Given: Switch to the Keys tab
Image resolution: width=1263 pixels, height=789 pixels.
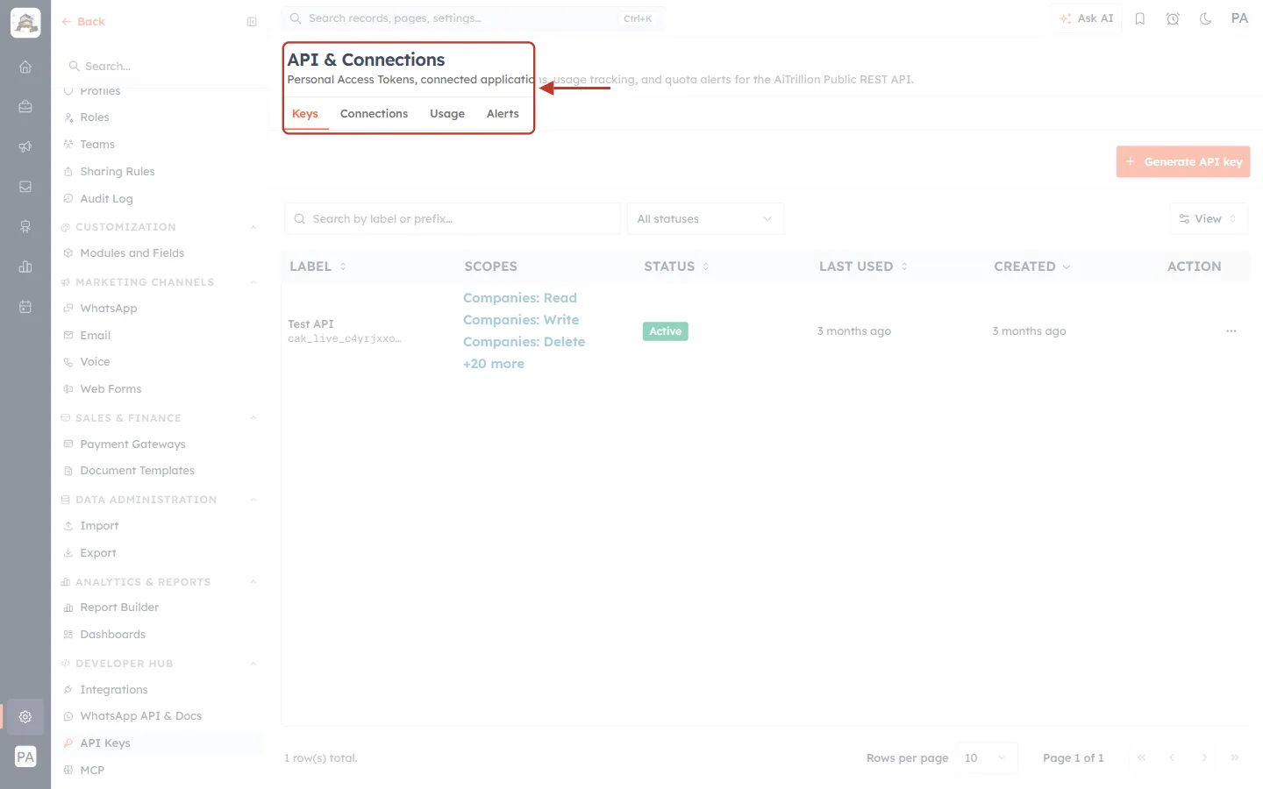Looking at the screenshot, I should (x=305, y=114).
